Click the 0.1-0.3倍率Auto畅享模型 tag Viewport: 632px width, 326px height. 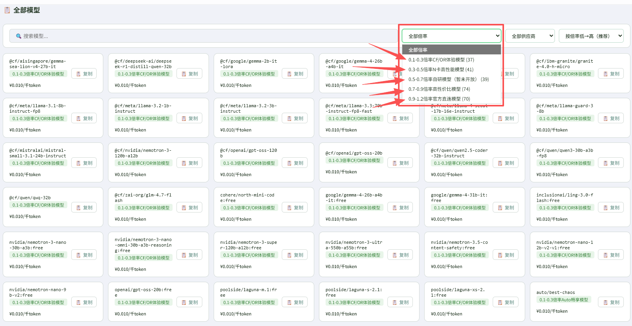coord(564,300)
